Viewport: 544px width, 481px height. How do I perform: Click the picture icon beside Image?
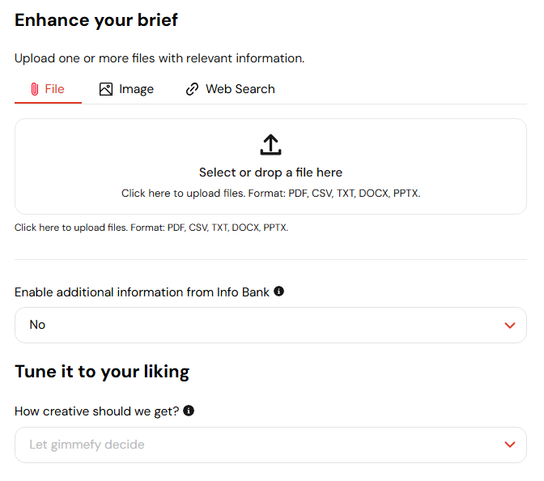point(106,89)
